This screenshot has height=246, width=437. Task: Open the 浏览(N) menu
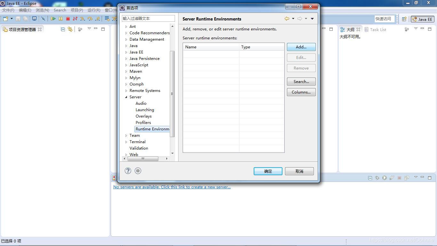point(42,10)
